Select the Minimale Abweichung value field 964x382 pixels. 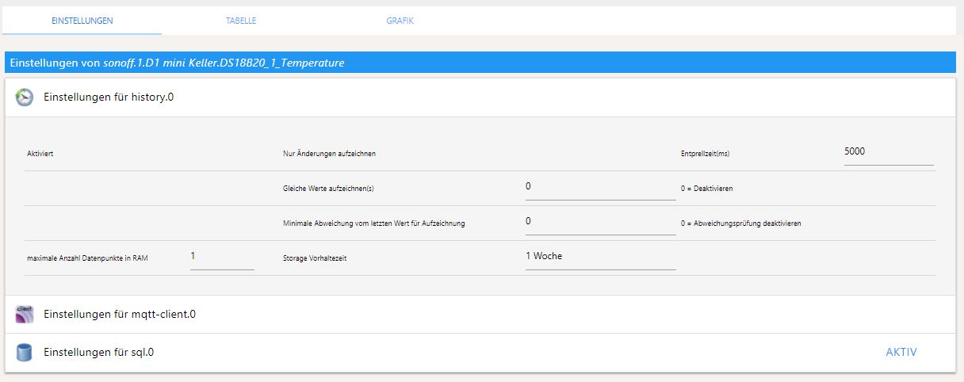pos(599,222)
